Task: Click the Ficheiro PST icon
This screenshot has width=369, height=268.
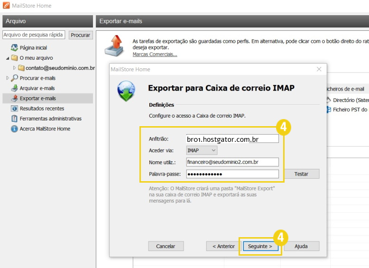Action: (x=329, y=110)
